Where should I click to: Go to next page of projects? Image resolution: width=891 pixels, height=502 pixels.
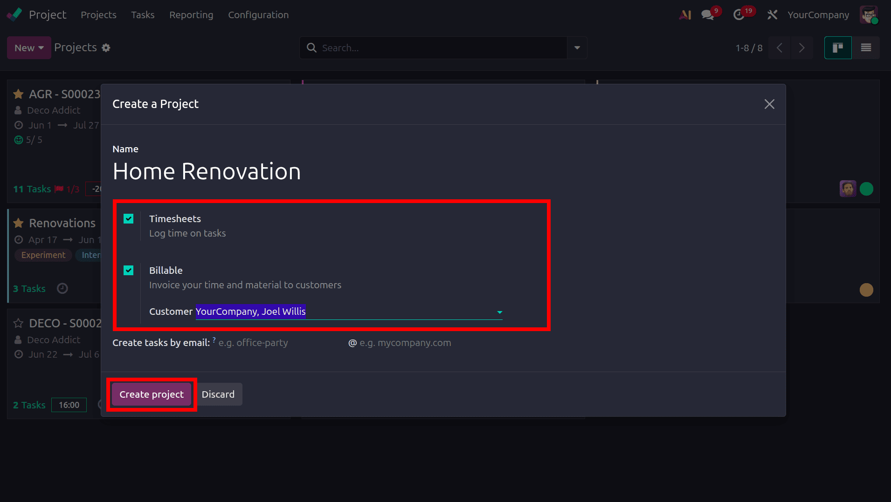click(x=802, y=47)
